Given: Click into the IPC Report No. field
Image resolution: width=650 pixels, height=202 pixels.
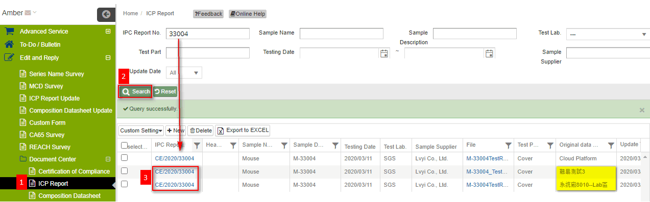Looking at the screenshot, I should click(207, 34).
